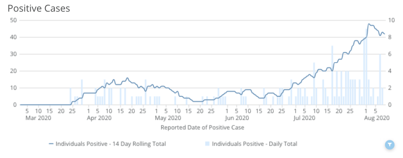This screenshot has height=158, width=403.
Task: Select the Reported Date of Positive Case axis title
Action: 202,127
